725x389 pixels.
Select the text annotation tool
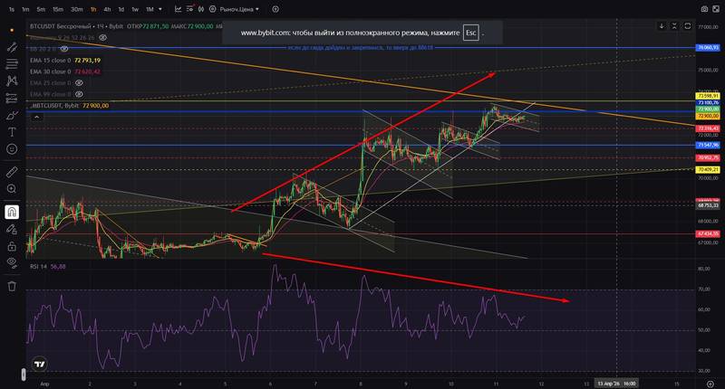tap(12, 132)
